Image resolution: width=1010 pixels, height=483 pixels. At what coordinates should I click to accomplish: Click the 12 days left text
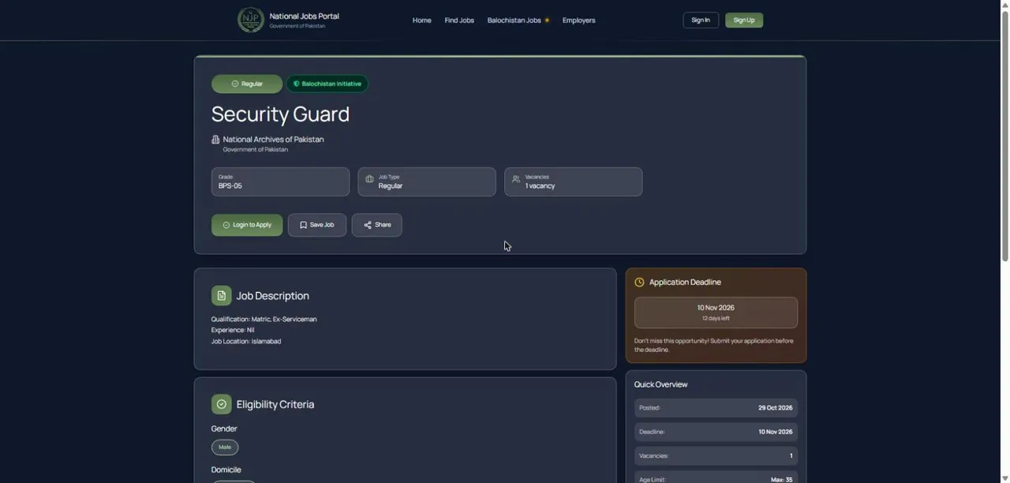[x=716, y=319]
